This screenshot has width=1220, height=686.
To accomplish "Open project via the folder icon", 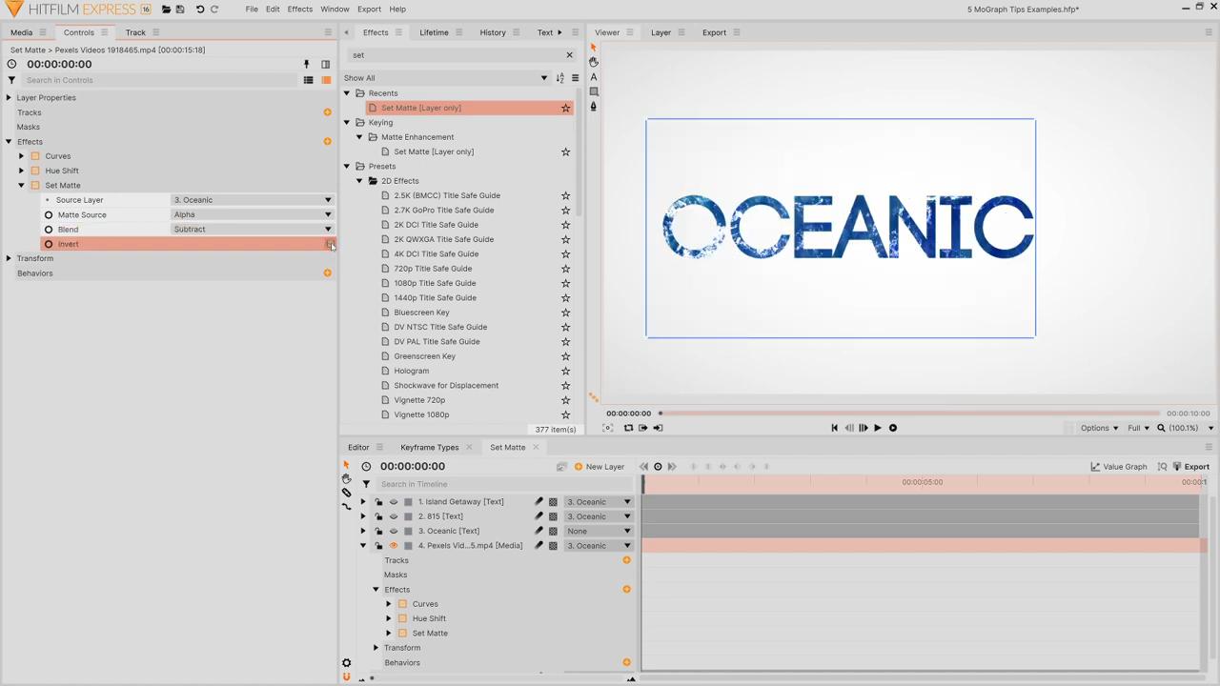I will pyautogui.click(x=166, y=10).
